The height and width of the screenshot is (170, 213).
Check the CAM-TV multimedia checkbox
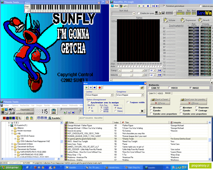150,88
